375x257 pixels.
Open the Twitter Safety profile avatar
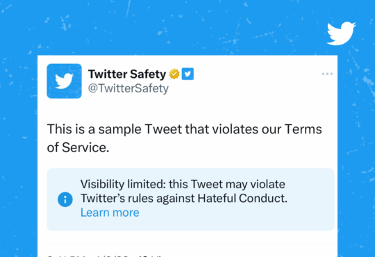coord(64,81)
